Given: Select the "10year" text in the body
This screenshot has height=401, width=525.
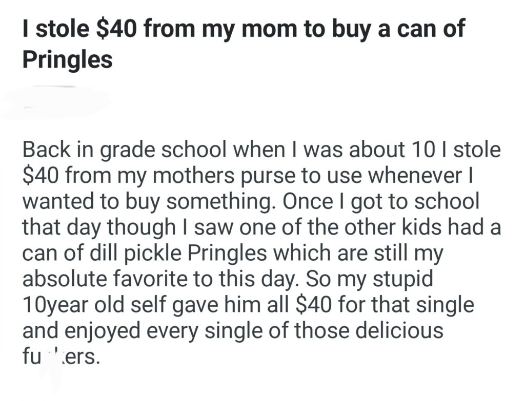Looking at the screenshot, I should tap(57, 306).
